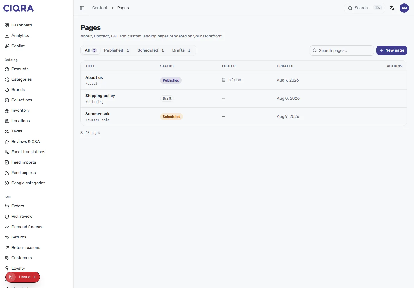Screen dimensions: 414x288
Task: Open Dashboard from sidebar
Action: (37, 25)
